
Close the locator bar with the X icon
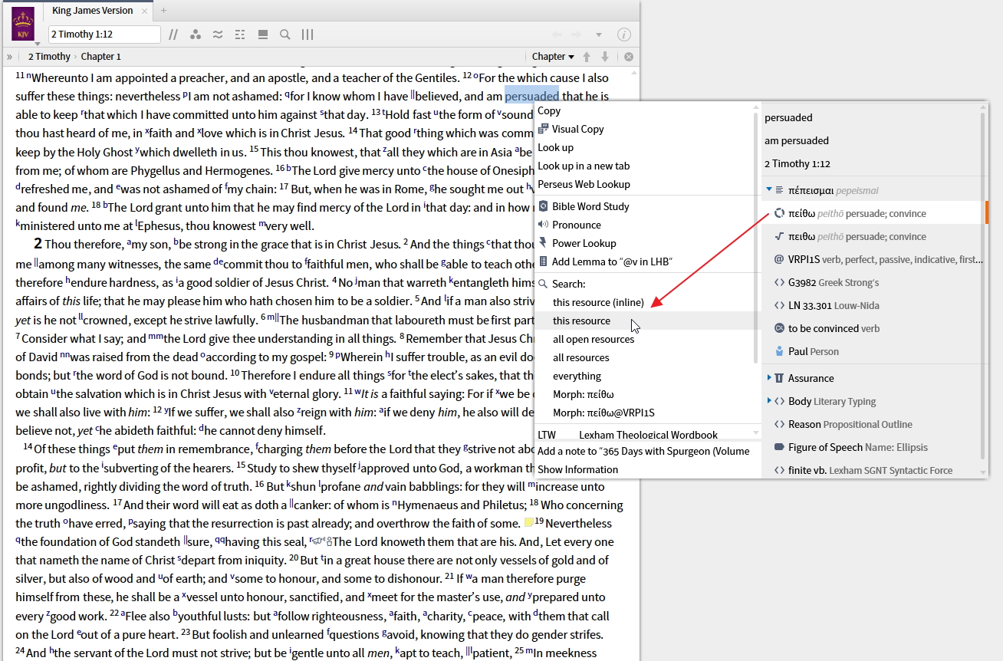[x=629, y=57]
